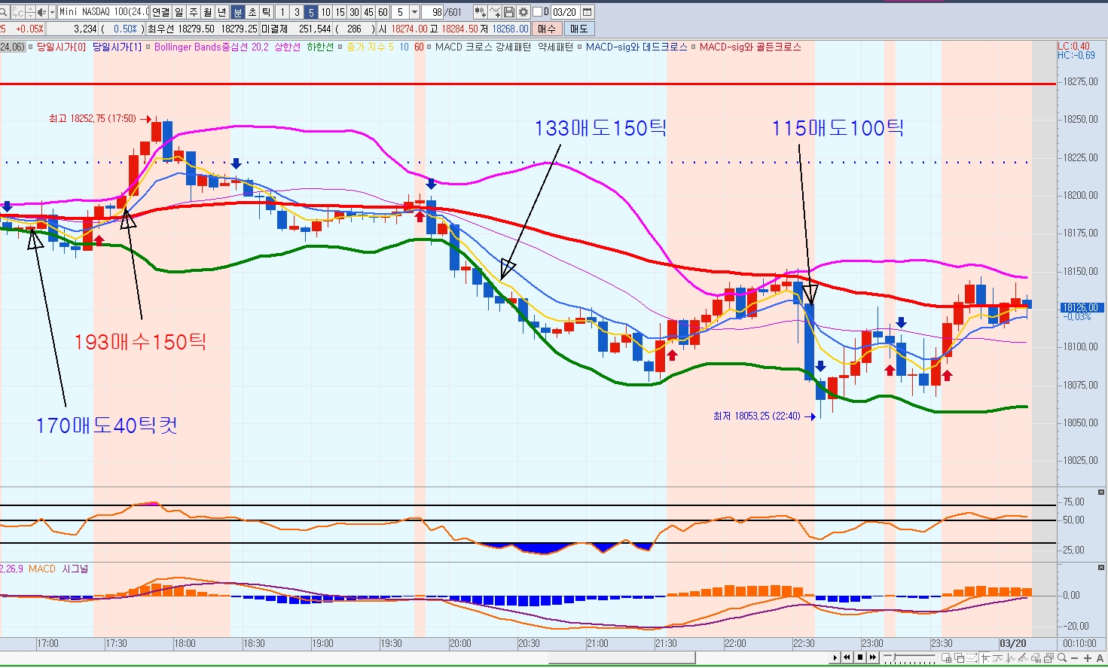1108x668 pixels.
Task: Click the rewind replay button
Action: pos(847,657)
